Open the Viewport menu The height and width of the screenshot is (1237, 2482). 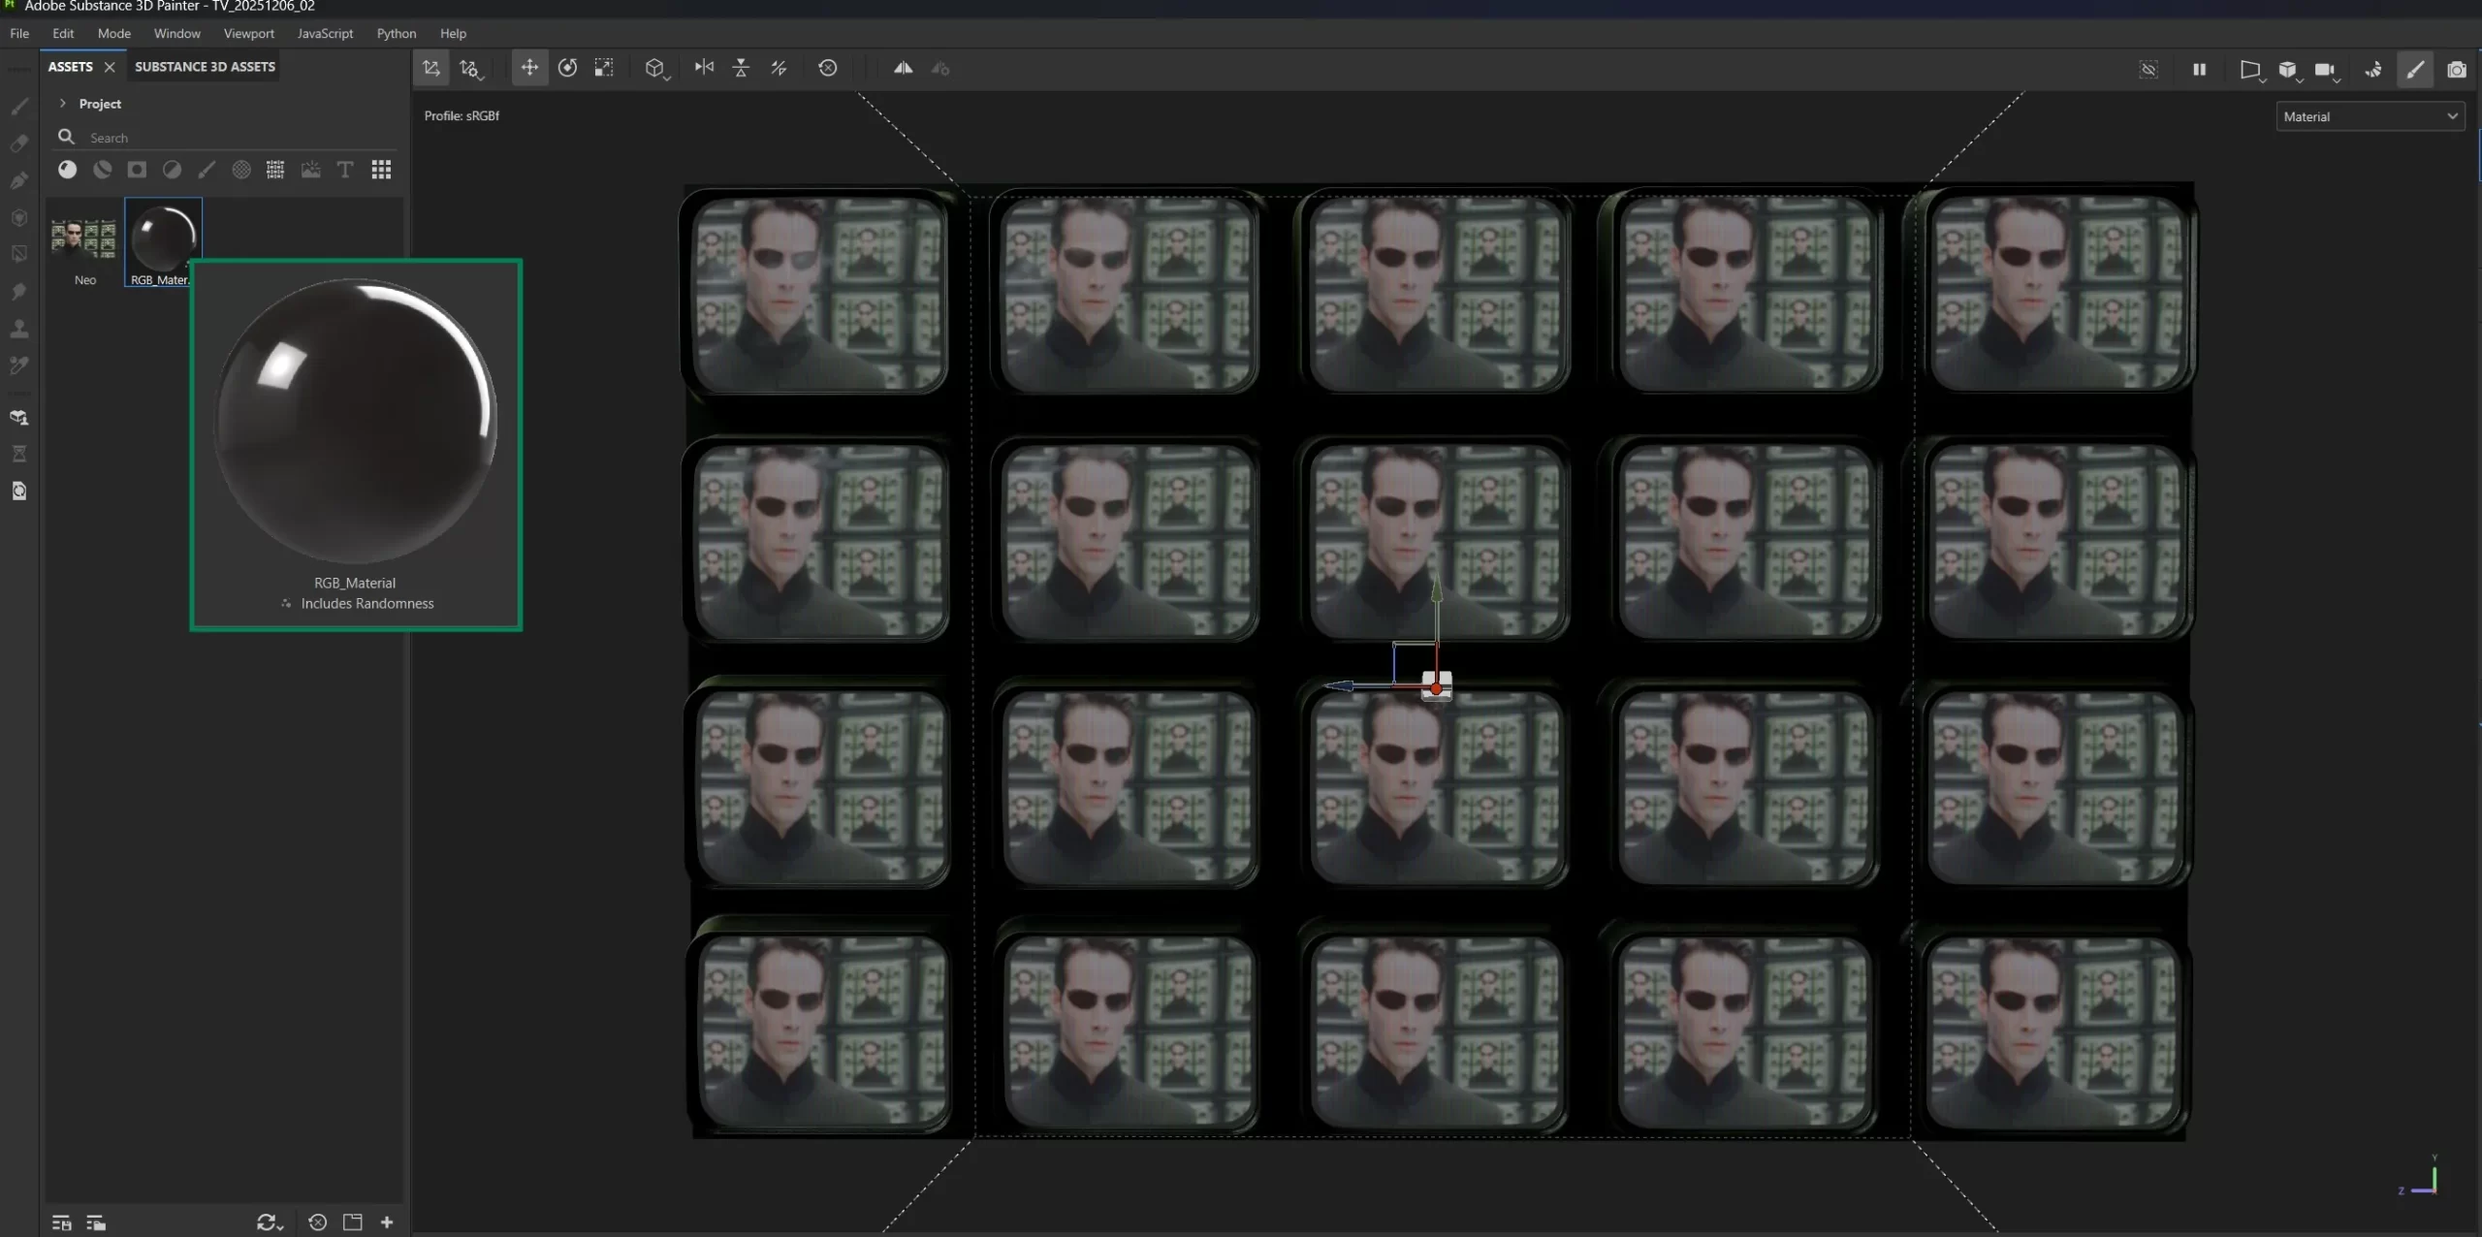click(x=249, y=33)
